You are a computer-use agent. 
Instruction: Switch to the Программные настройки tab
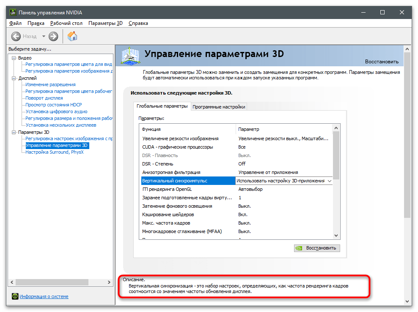click(x=219, y=107)
